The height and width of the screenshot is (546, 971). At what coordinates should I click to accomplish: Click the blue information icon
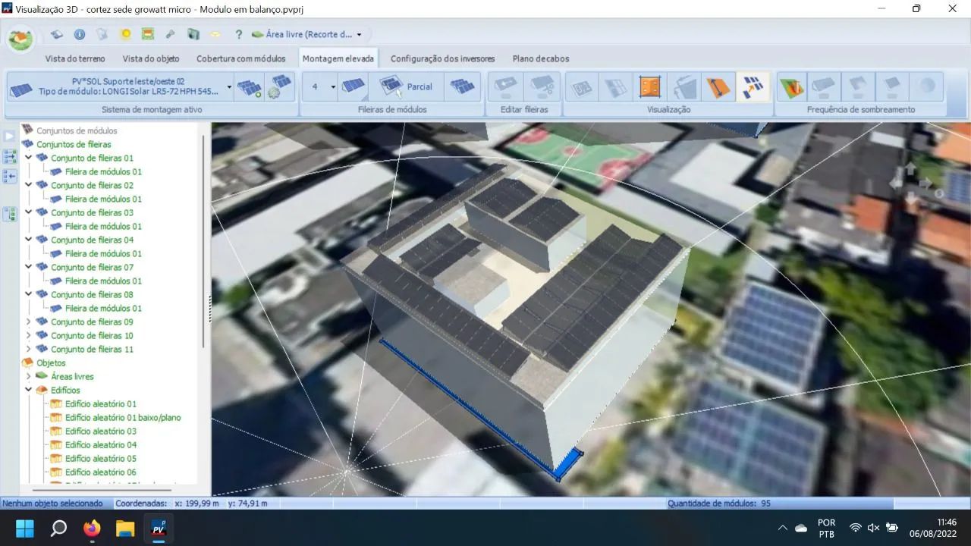[x=80, y=35]
